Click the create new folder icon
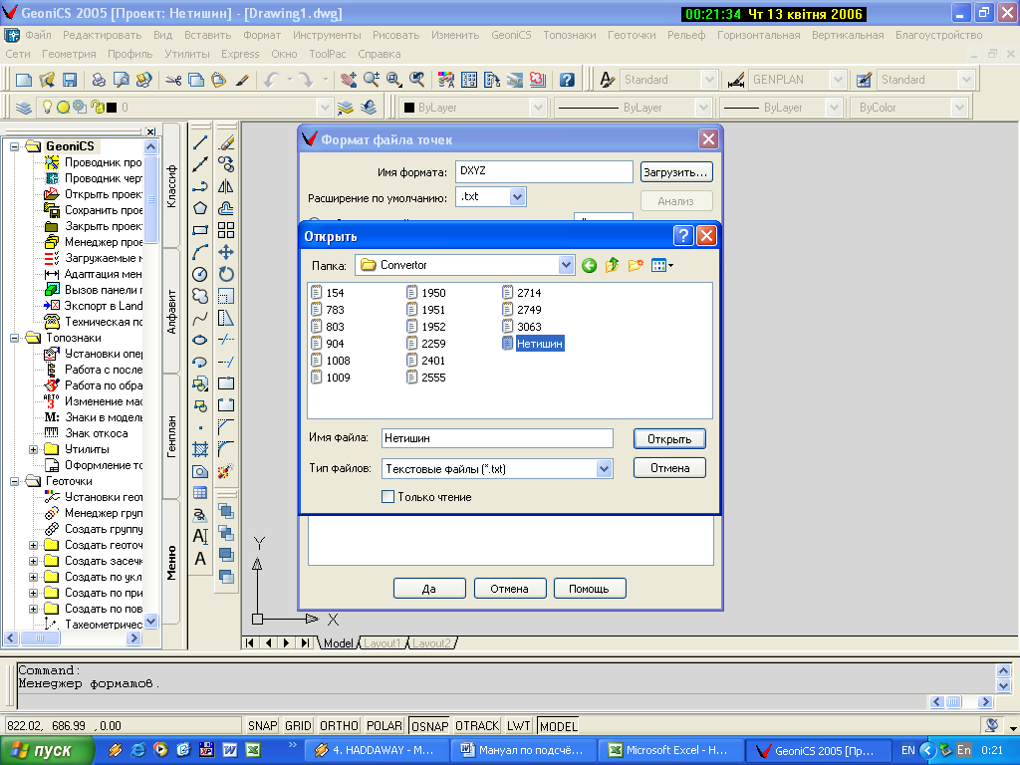 point(635,265)
